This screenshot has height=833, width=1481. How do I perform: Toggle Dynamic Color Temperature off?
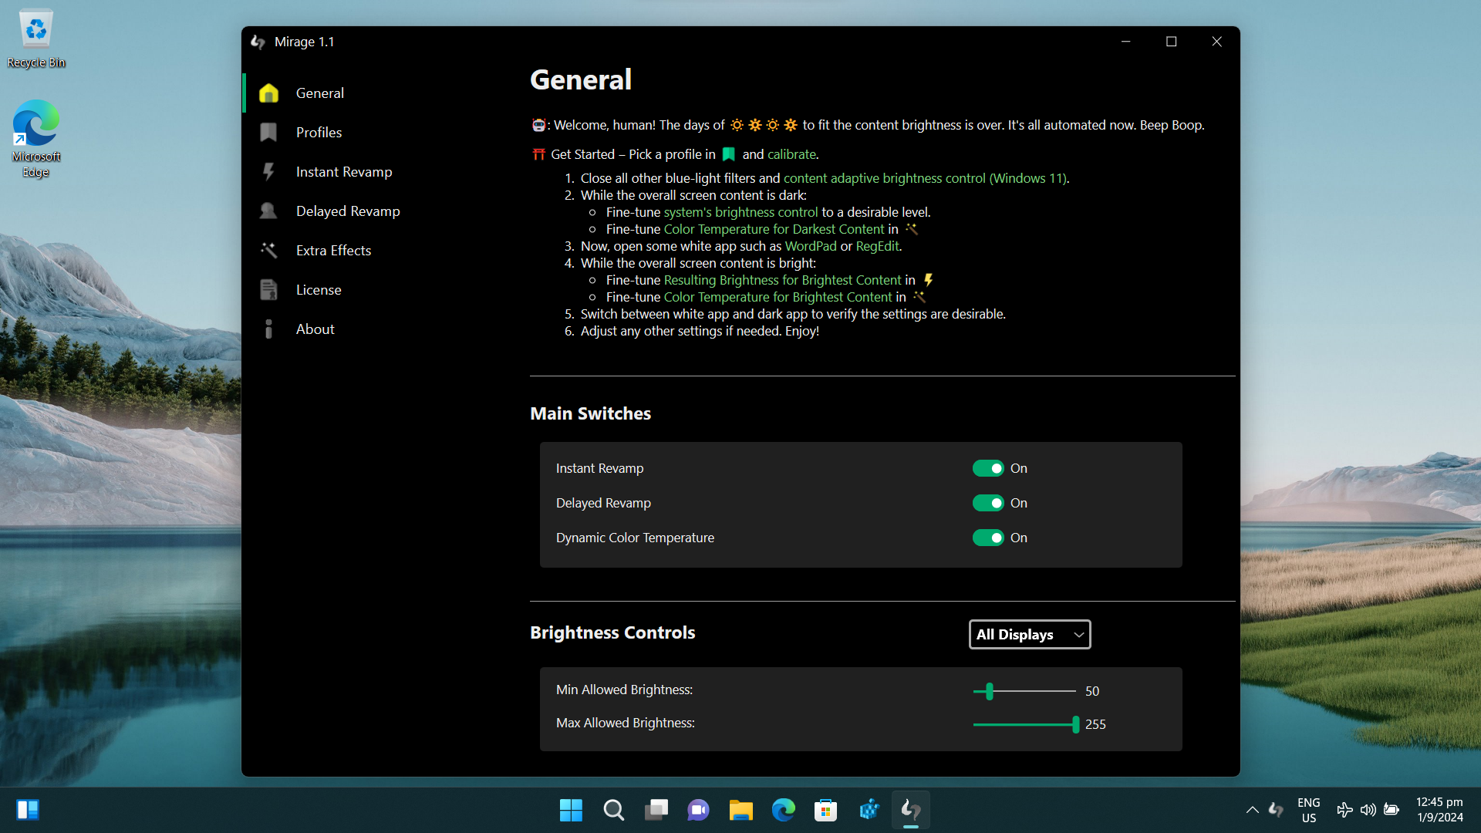click(990, 538)
